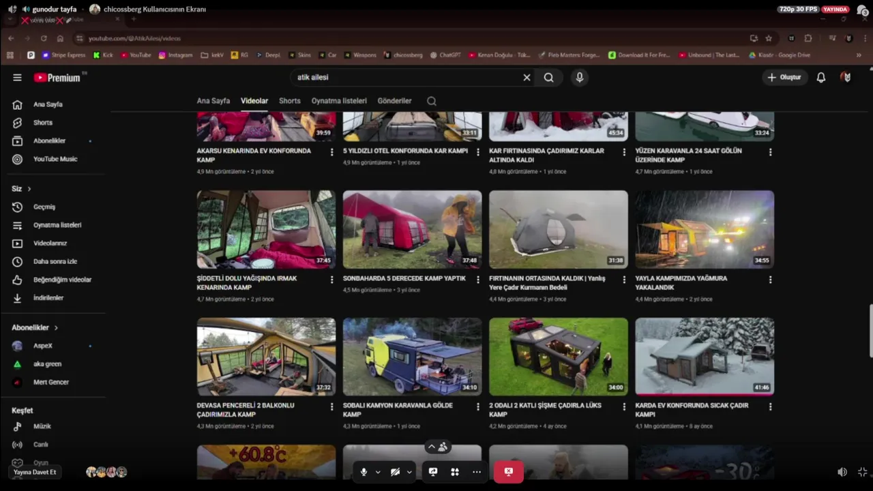
Task: Start voice search with the microphone icon
Action: (580, 78)
